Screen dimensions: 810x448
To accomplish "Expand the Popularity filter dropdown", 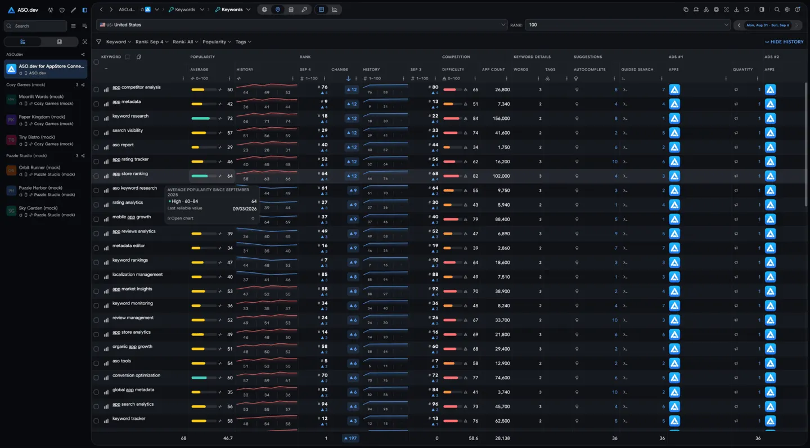I will pyautogui.click(x=217, y=42).
